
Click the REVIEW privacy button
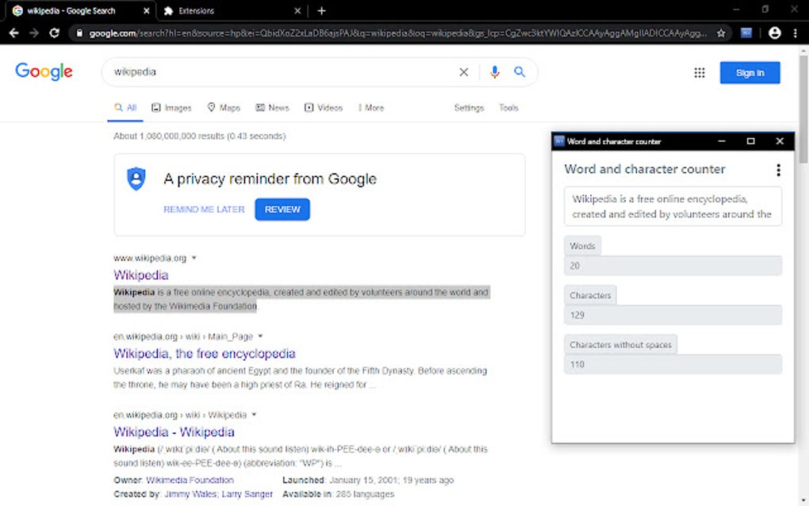pos(282,209)
